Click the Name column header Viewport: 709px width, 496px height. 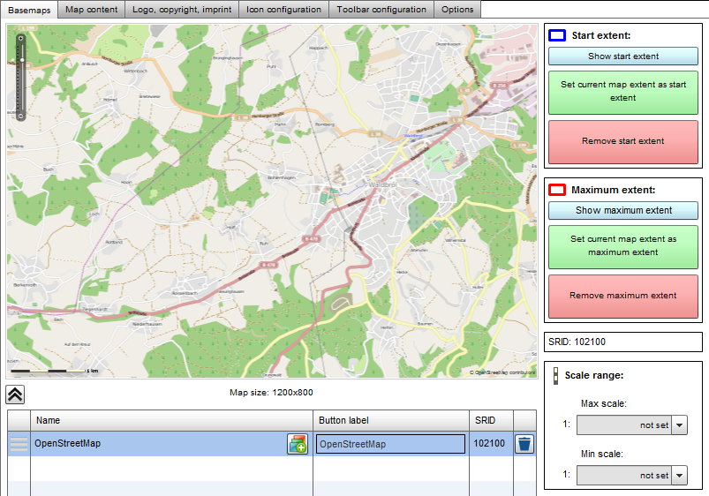(x=171, y=420)
